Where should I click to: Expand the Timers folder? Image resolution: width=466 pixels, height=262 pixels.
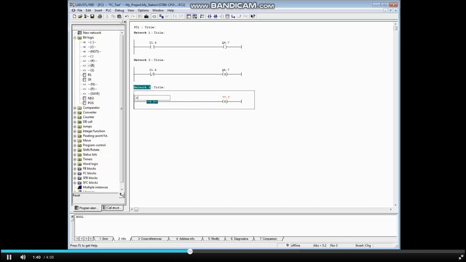(x=75, y=159)
